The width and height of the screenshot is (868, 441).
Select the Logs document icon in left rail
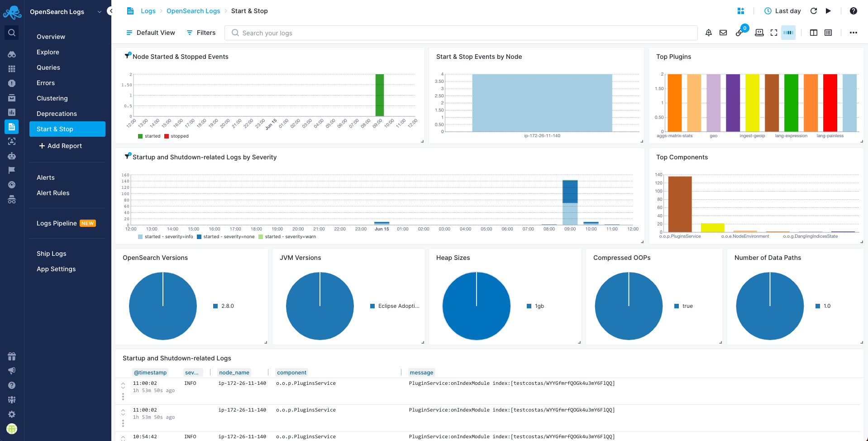point(12,127)
